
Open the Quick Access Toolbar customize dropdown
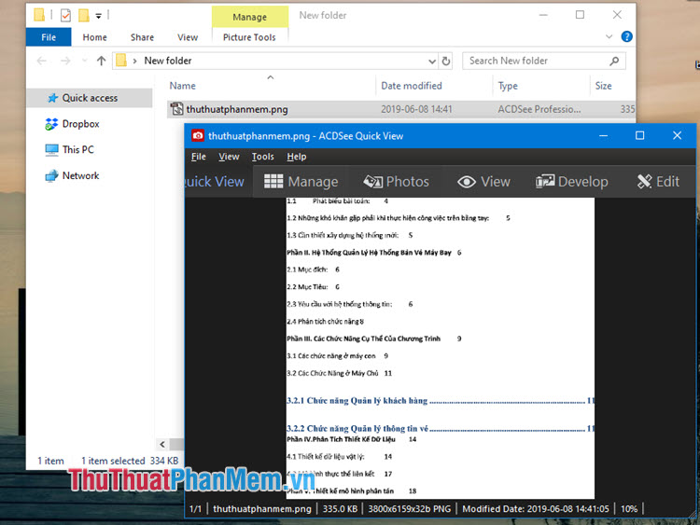pos(98,16)
